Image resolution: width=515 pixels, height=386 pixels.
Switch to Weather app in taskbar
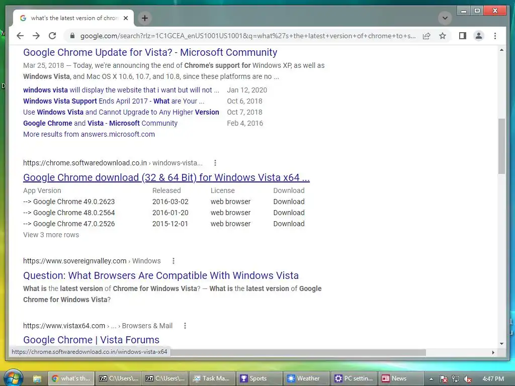click(306, 378)
